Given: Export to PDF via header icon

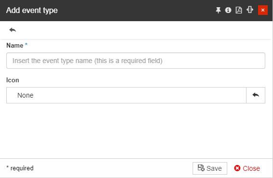Looking at the screenshot, I should click(239, 10).
